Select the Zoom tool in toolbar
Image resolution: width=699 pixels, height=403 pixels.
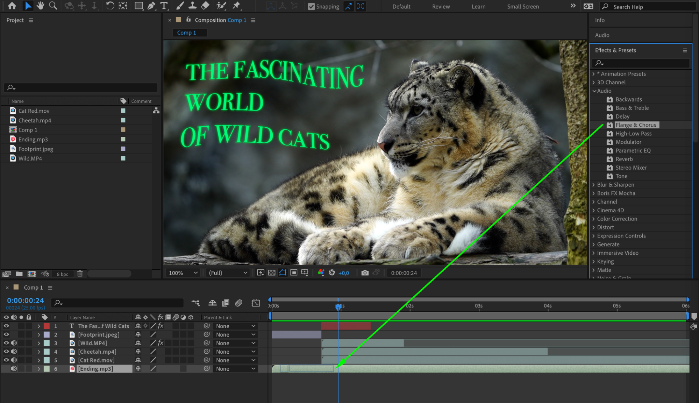pos(53,6)
